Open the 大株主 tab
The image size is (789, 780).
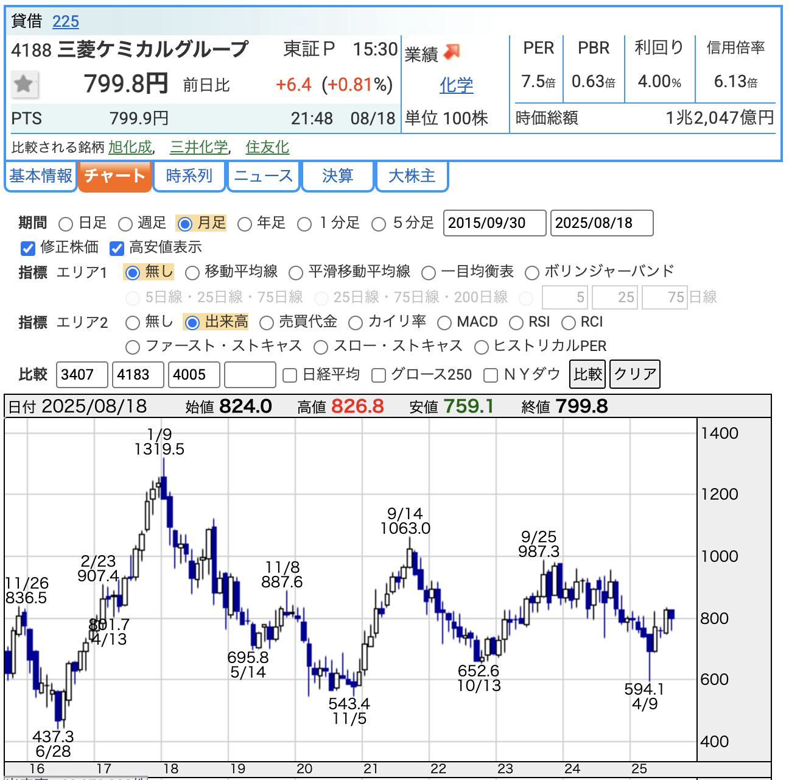click(412, 176)
